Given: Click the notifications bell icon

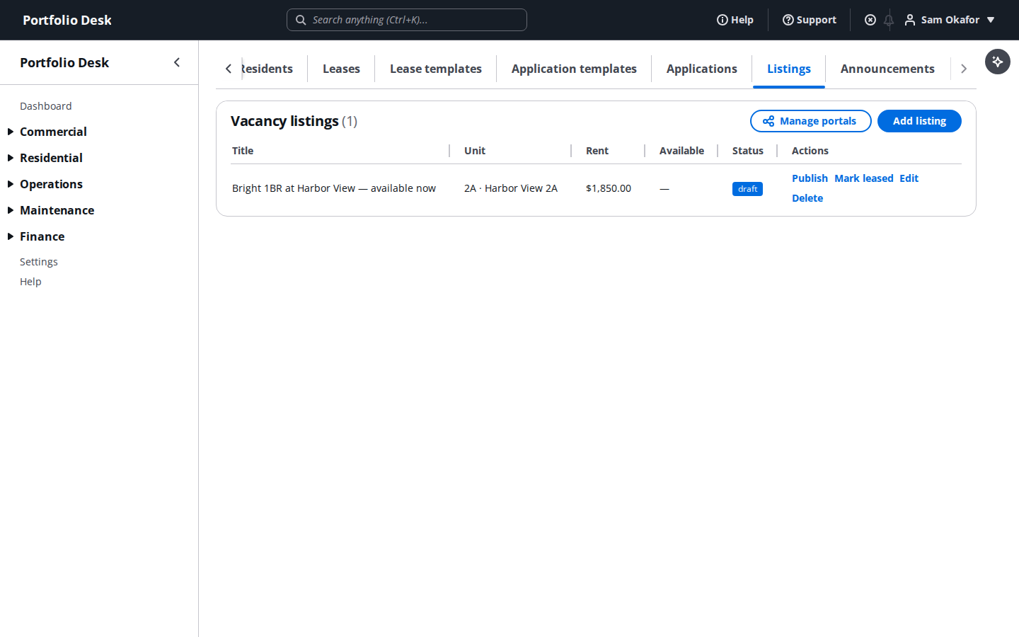Looking at the screenshot, I should pyautogui.click(x=889, y=20).
